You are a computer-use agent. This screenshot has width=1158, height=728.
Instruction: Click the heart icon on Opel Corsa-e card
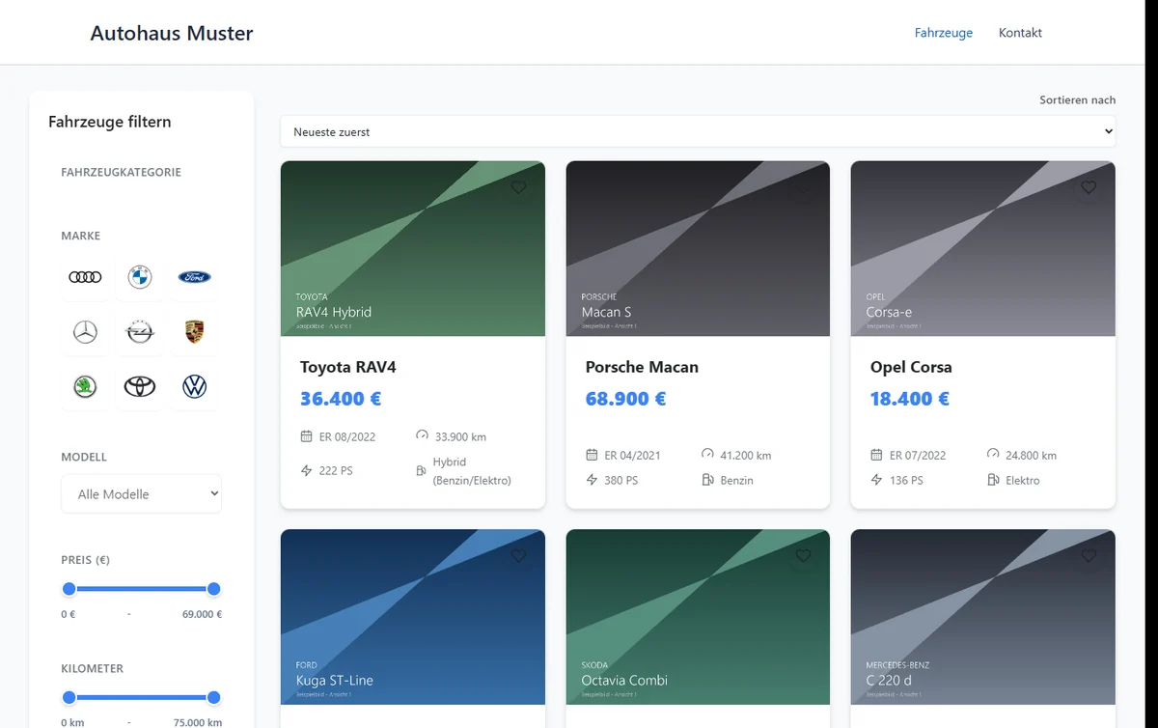point(1089,187)
